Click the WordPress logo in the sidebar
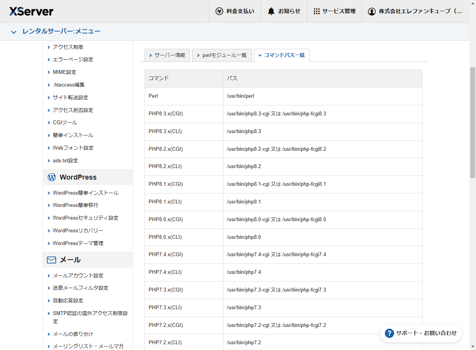The image size is (476, 350). coord(51,177)
